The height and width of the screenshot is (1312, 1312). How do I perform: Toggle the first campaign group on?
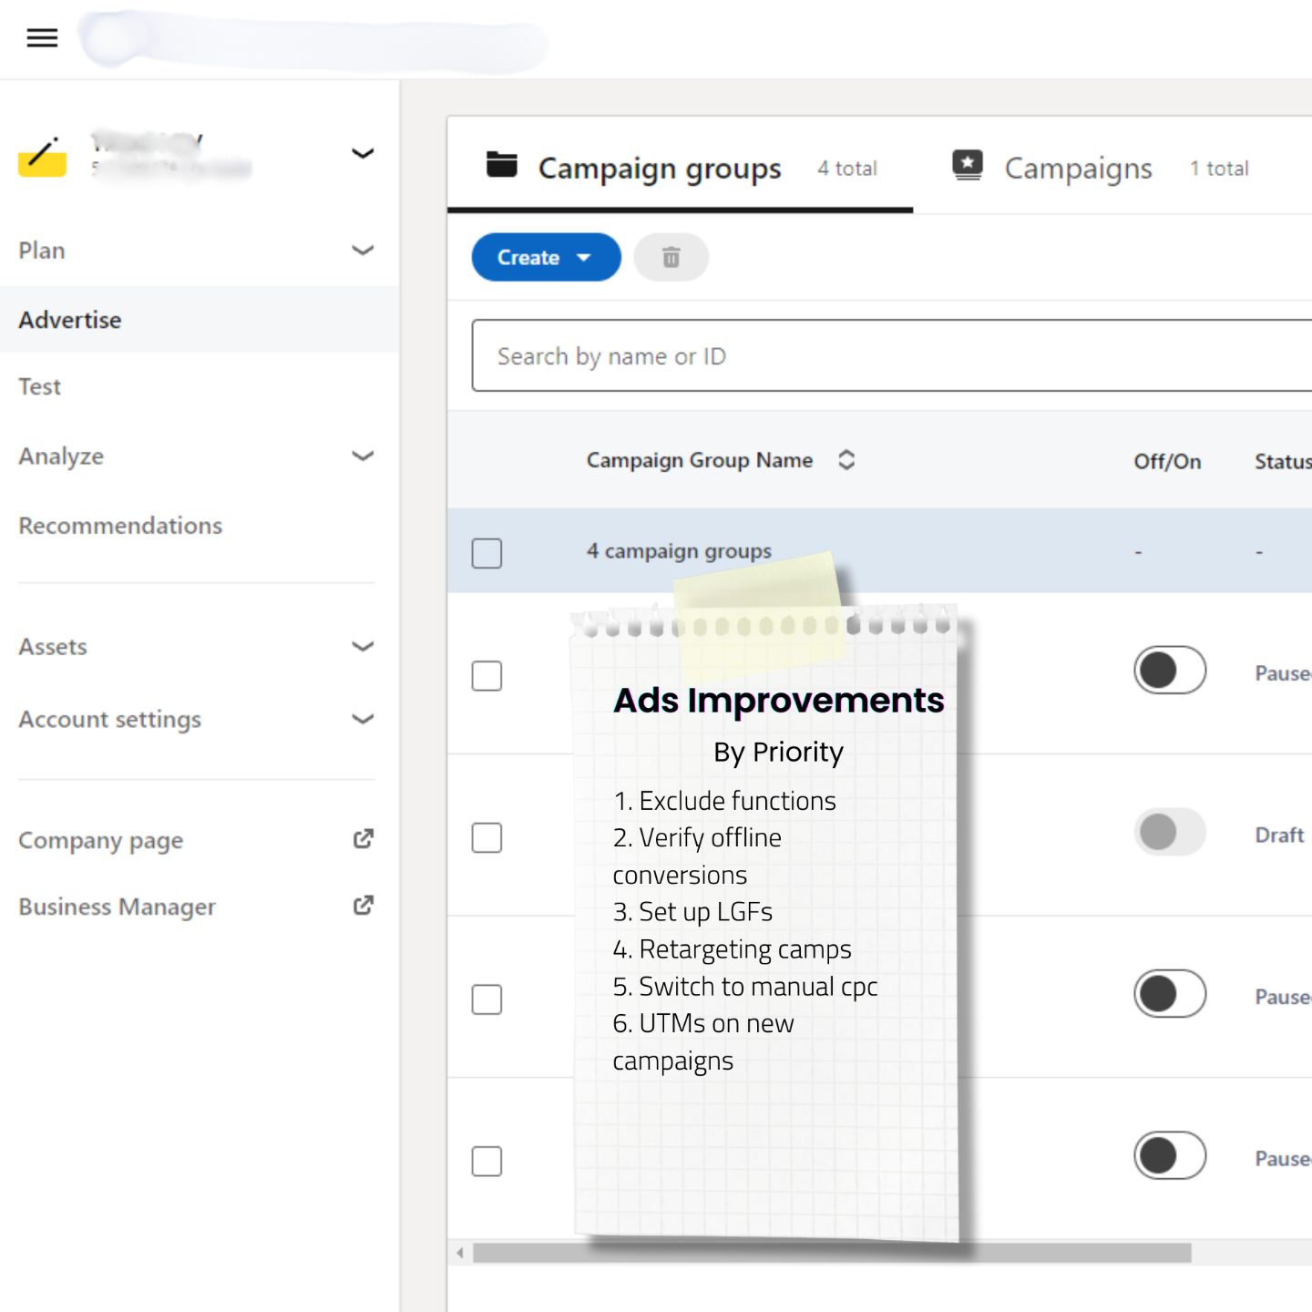(x=1170, y=671)
